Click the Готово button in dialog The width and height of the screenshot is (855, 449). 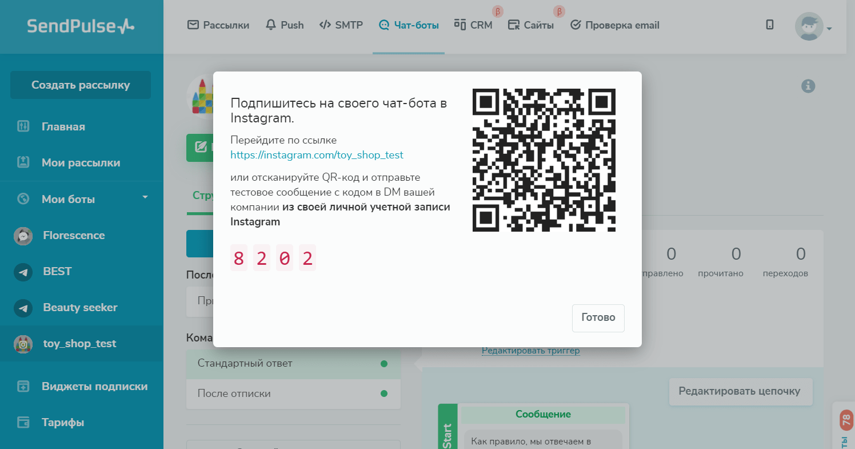click(x=598, y=317)
